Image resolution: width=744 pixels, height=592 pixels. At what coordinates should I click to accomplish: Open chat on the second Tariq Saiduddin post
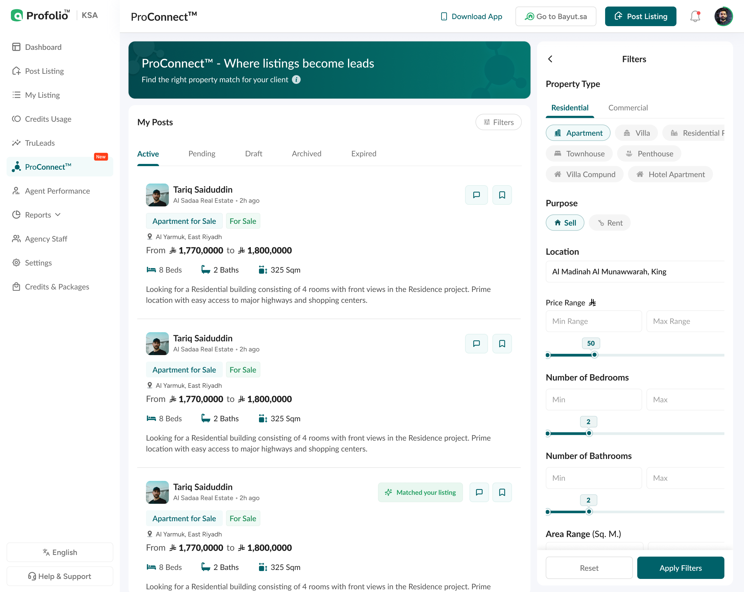pos(477,344)
